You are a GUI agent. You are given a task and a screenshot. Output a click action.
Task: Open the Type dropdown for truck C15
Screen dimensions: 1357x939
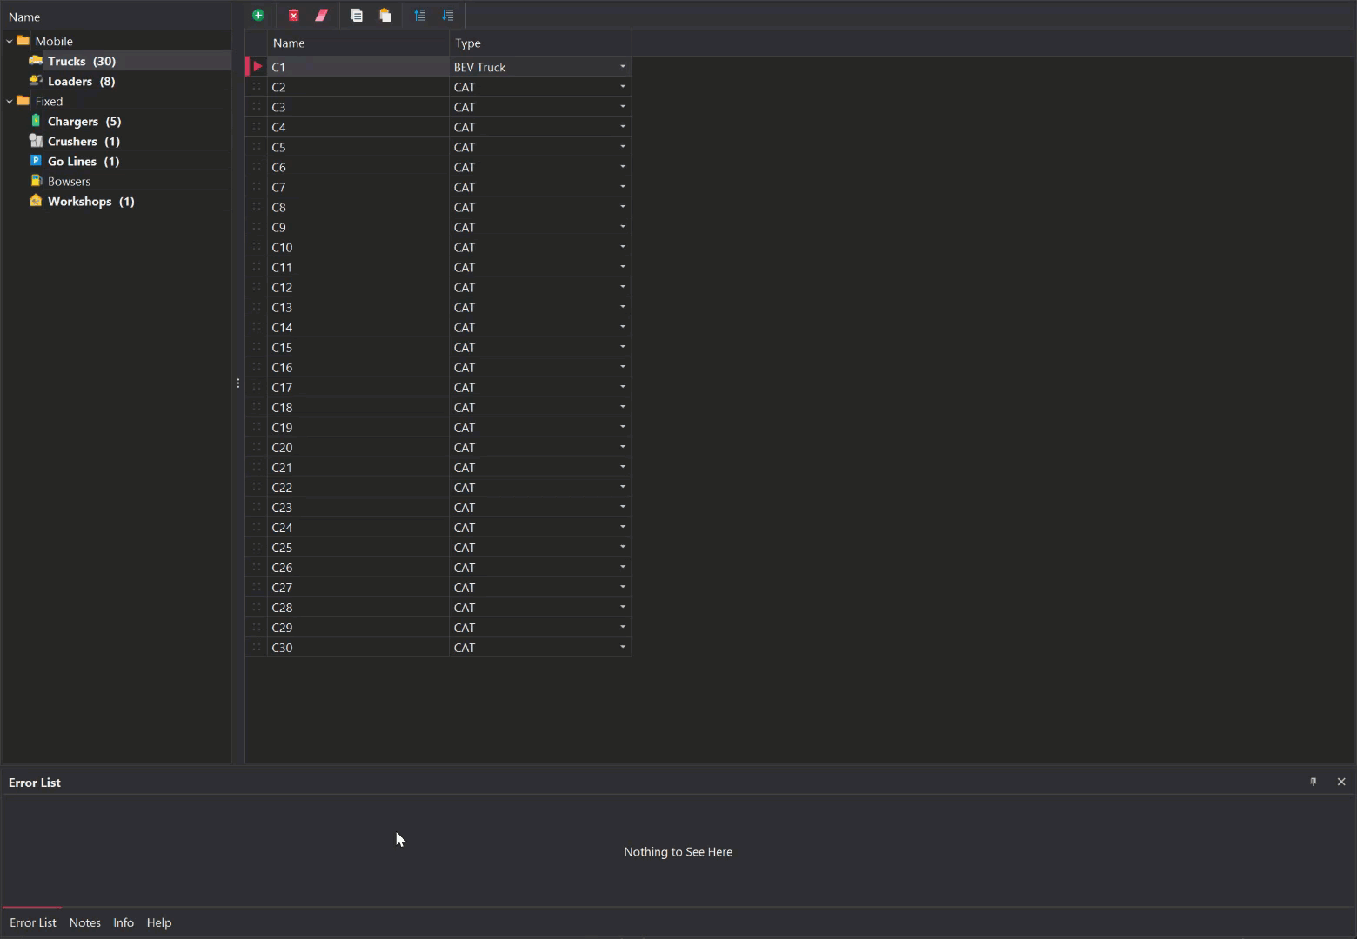click(x=623, y=347)
